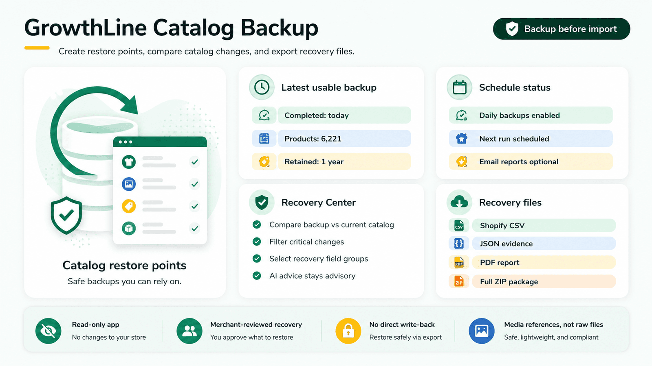The width and height of the screenshot is (652, 366).
Task: Click the checkmark beside Filter critical changes
Action: pos(257,242)
